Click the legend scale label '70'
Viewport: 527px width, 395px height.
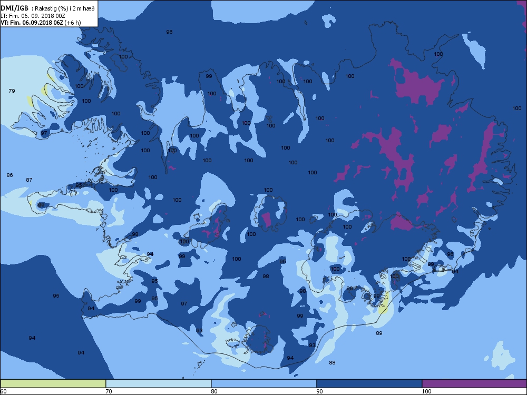pyautogui.click(x=109, y=391)
